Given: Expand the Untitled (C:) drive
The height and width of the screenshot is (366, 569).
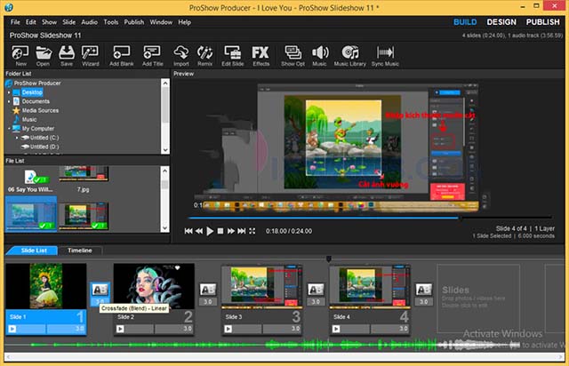Looking at the screenshot, I should pos(17,138).
